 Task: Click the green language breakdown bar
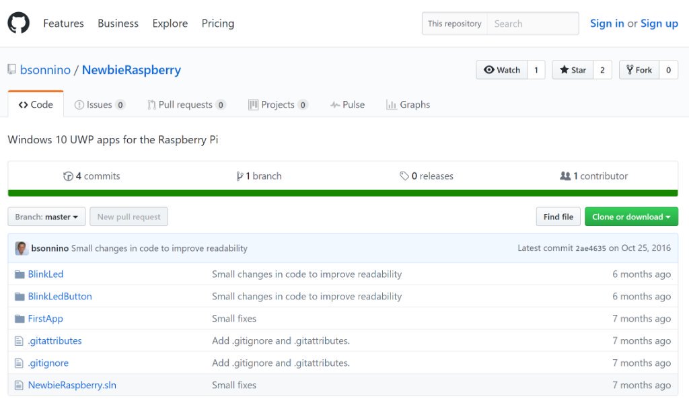click(x=342, y=193)
